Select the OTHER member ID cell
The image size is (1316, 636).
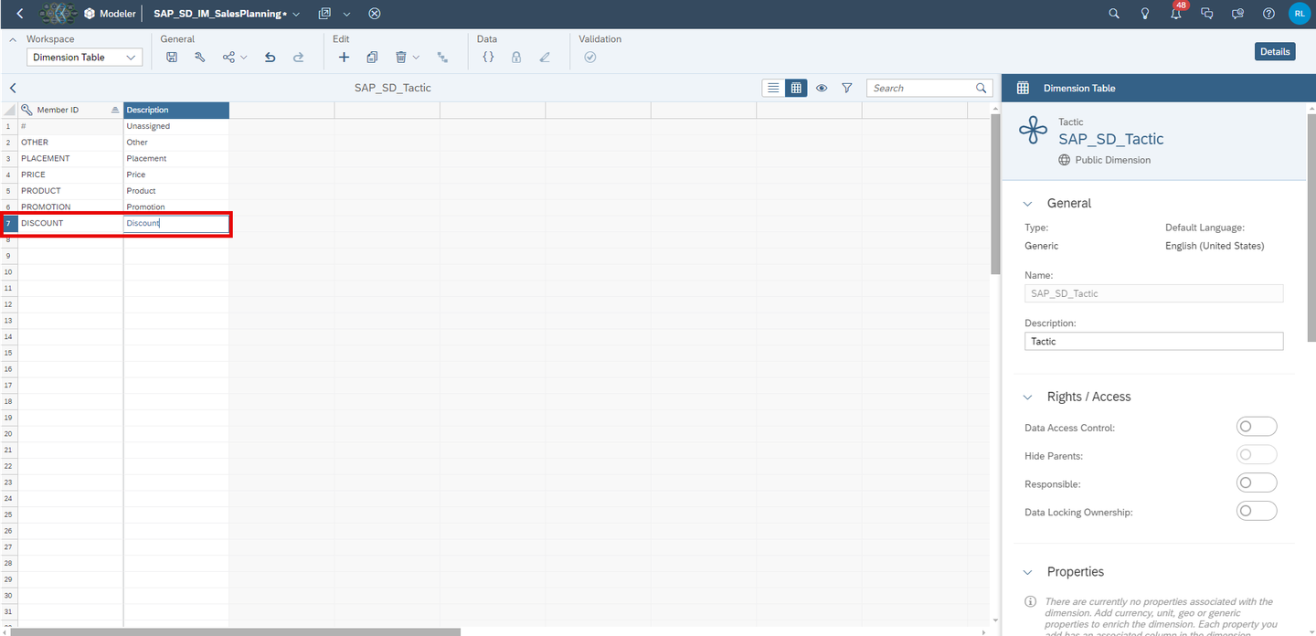[70, 143]
